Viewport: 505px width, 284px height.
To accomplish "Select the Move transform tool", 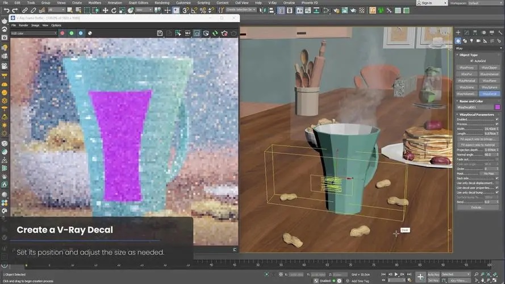I will pos(105,10).
